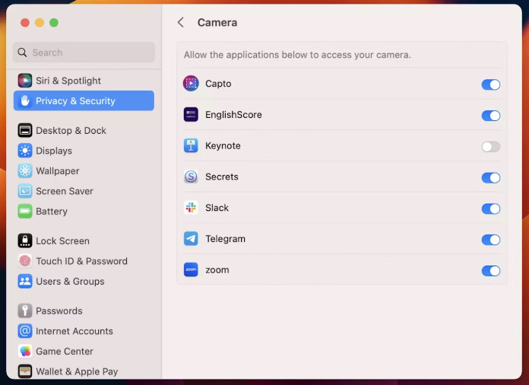Viewport: 529px width, 385px height.
Task: Open the Wallpaper settings pane
Action: 84,171
